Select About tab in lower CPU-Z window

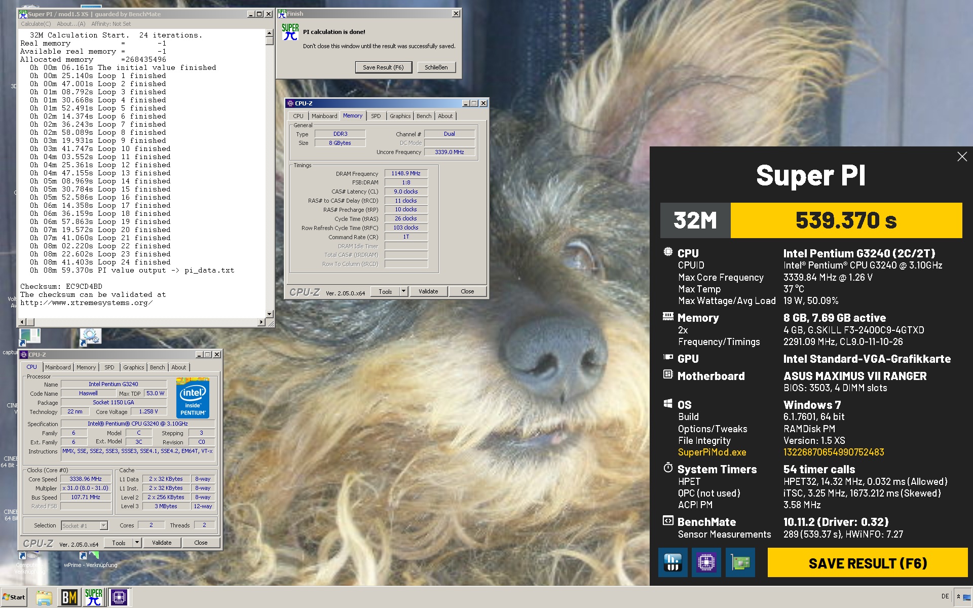179,367
